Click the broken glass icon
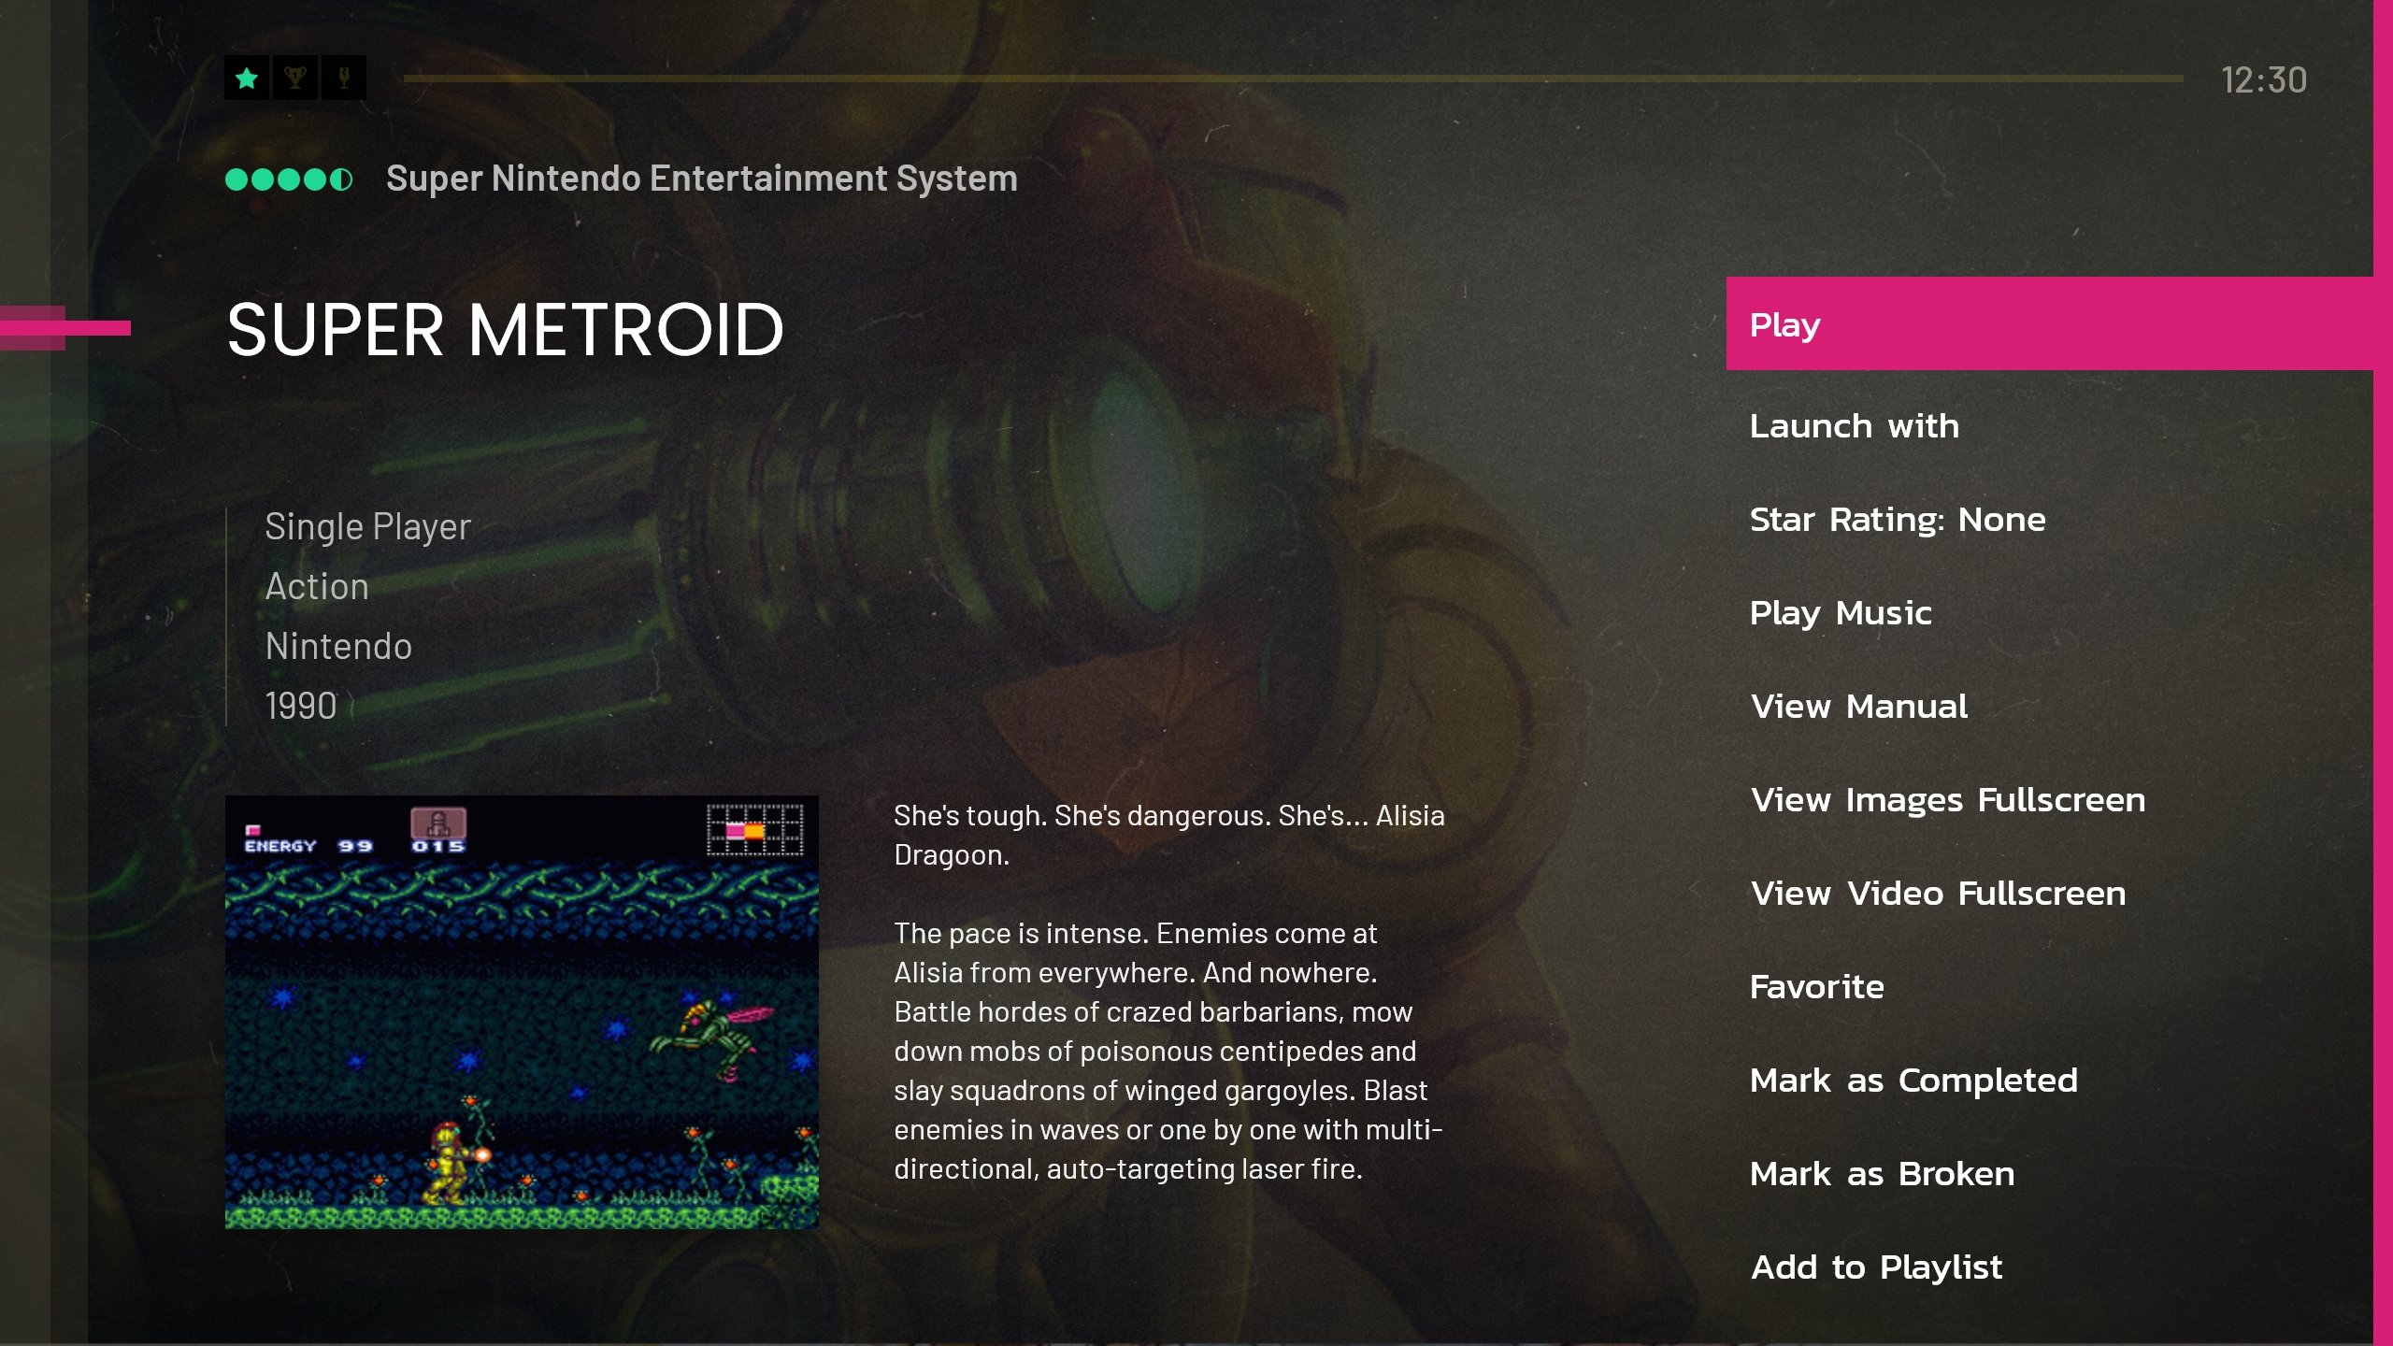 pos(344,78)
